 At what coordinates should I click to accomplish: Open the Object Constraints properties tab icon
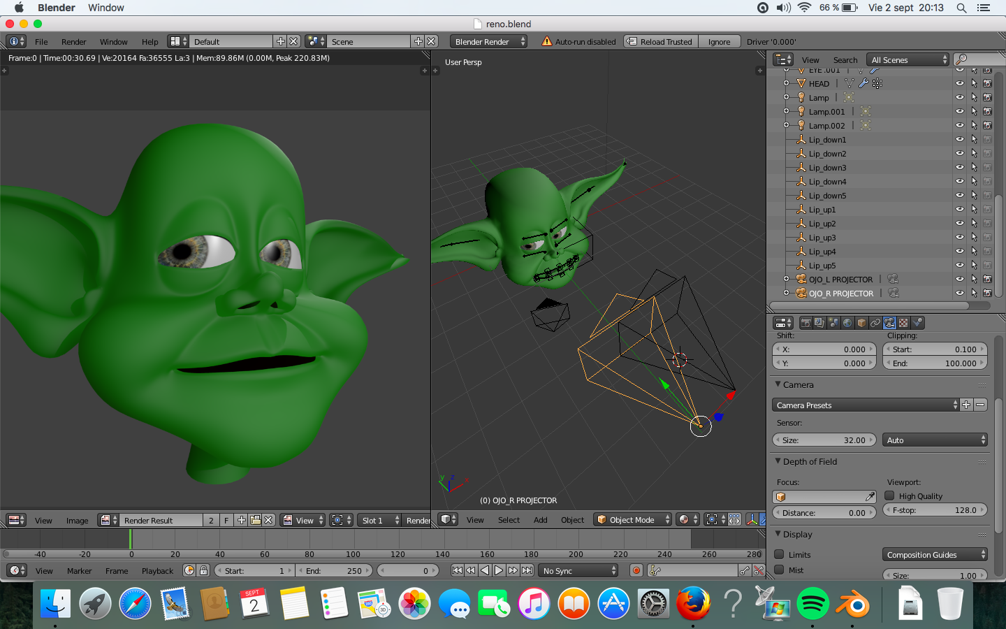[875, 323]
